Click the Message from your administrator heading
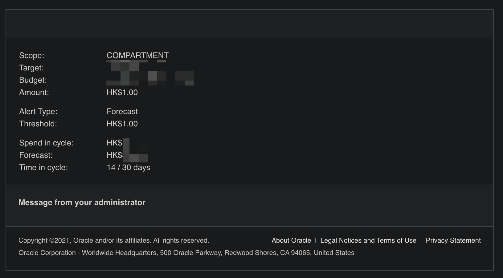Image resolution: width=503 pixels, height=278 pixels. click(82, 202)
